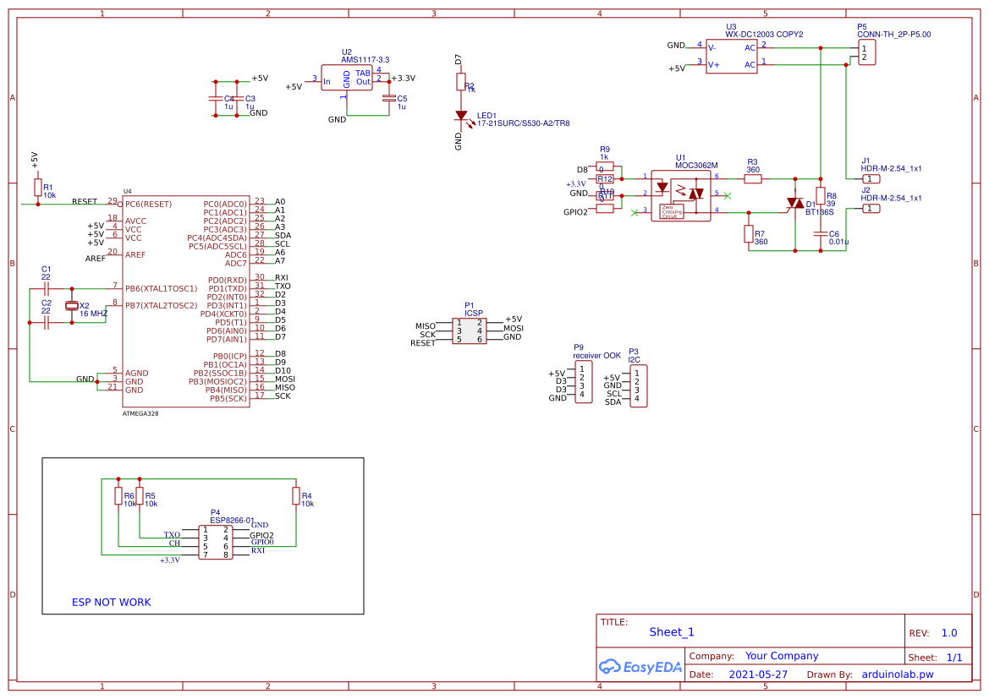
Task: Select connector P5 CONN-TH_2P
Action: 867,52
